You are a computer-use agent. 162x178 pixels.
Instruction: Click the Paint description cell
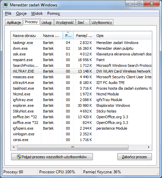click(100, 60)
